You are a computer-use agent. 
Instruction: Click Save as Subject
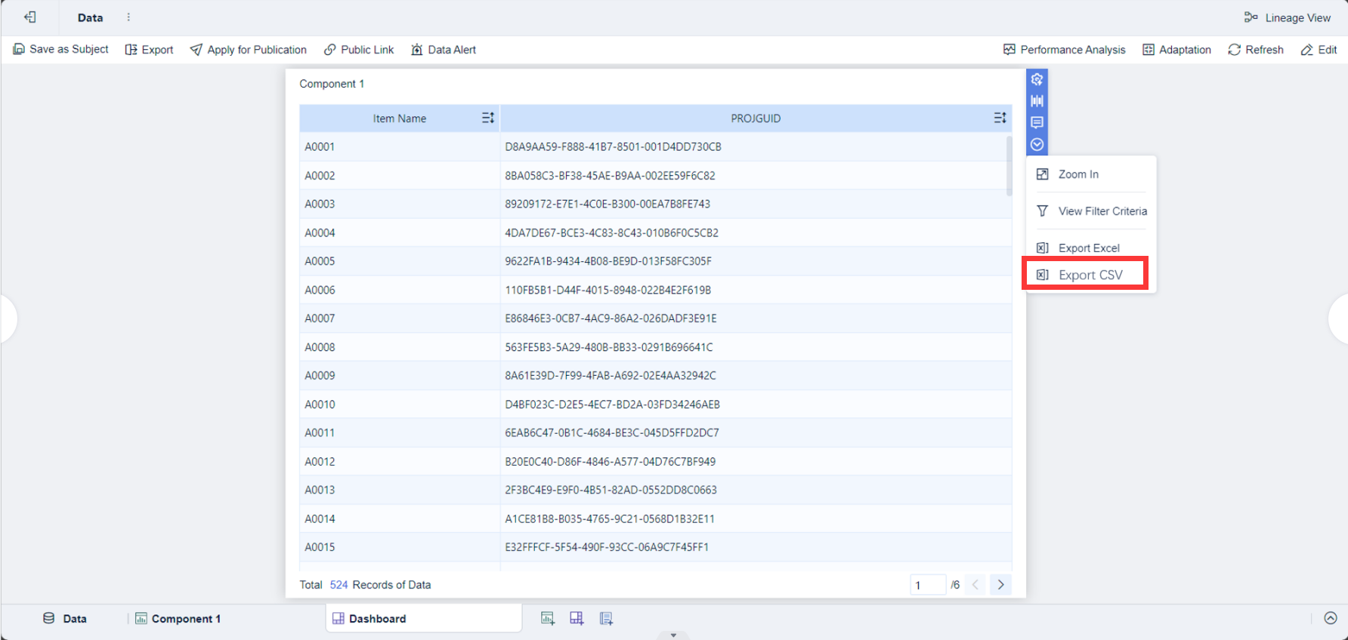pos(61,49)
